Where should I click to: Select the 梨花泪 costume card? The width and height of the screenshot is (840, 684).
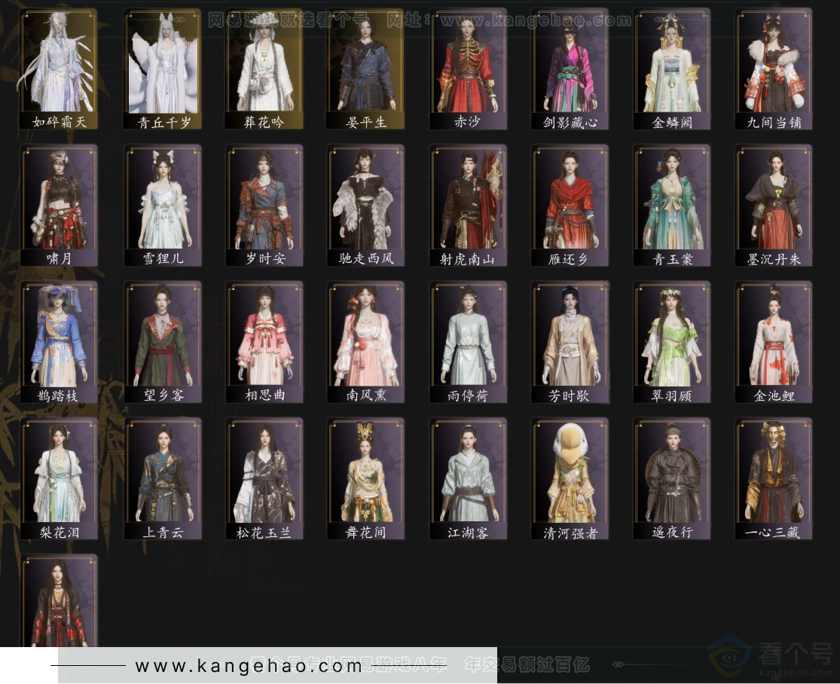[60, 478]
